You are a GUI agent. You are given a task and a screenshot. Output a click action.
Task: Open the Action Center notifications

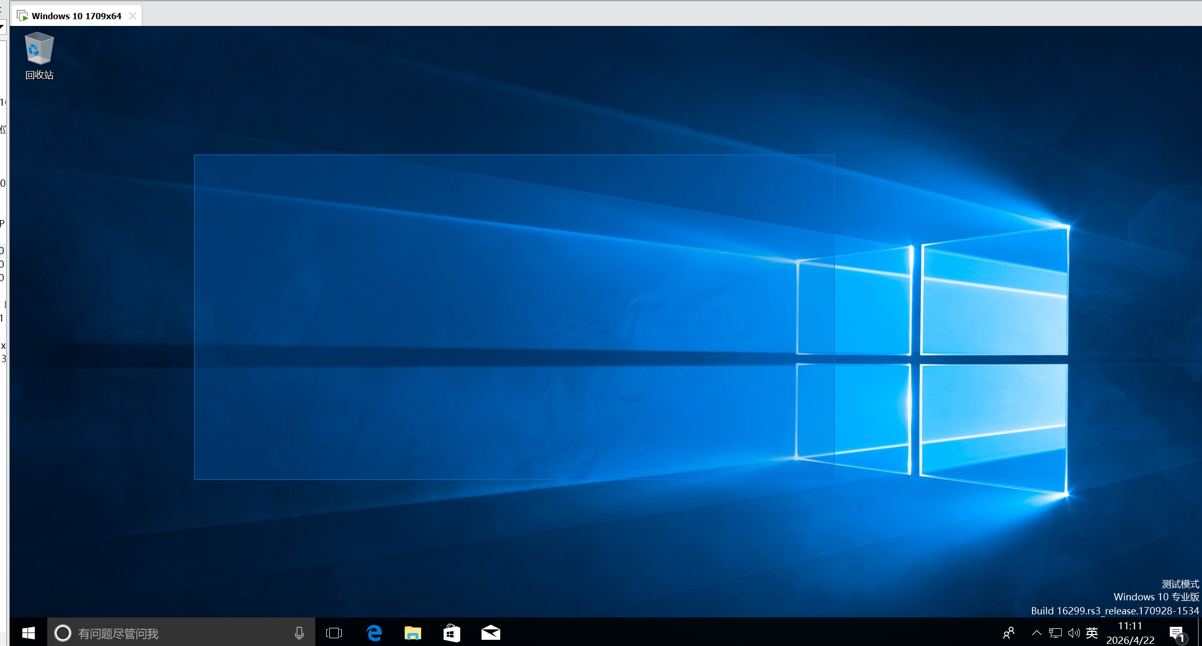pyautogui.click(x=1178, y=634)
